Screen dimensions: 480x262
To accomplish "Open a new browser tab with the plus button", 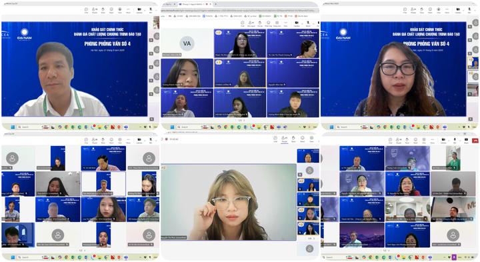I will (216, 4).
